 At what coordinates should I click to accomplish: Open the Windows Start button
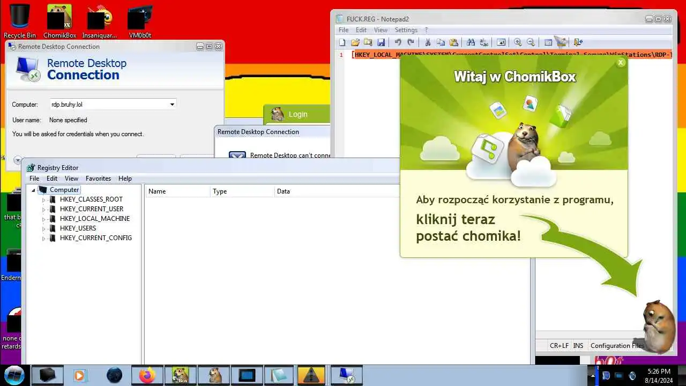click(x=14, y=375)
